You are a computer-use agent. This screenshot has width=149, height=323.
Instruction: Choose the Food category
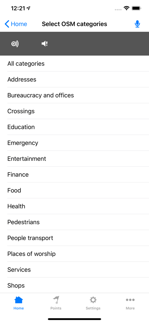click(x=74, y=191)
